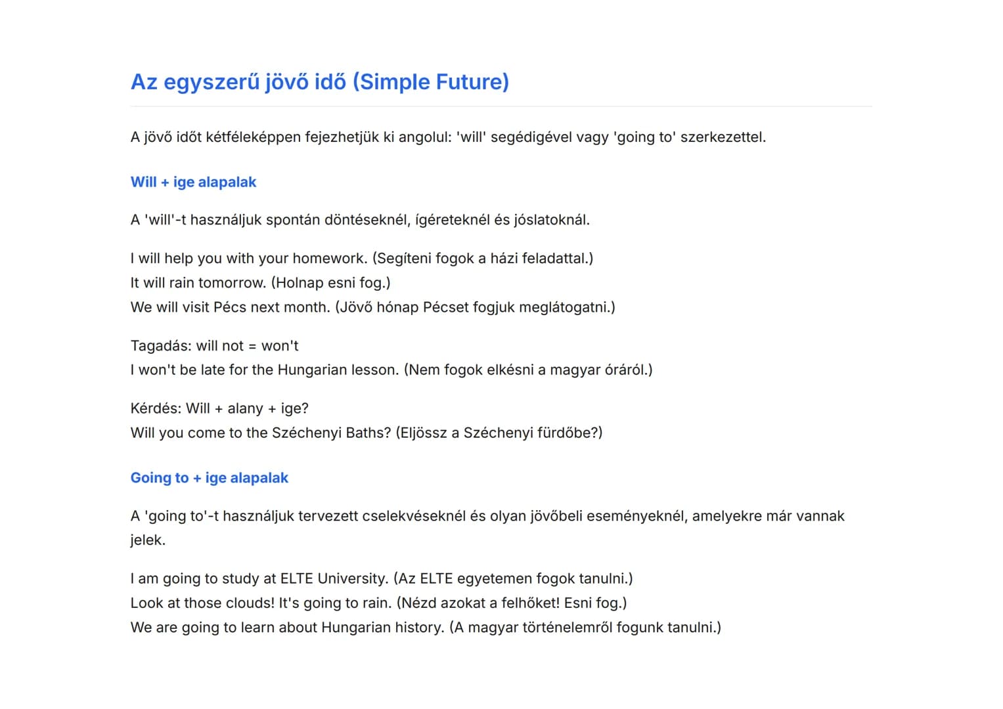The image size is (1003, 709).
Task: Click the title "Az egyszerű jövő idő (Simple Future)"
Action: (x=319, y=82)
